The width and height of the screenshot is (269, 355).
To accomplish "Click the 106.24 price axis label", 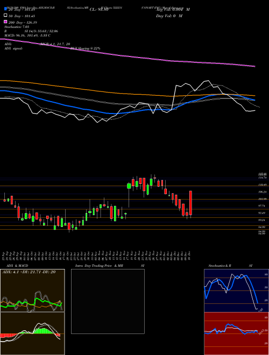I will pyautogui.click(x=263, y=192).
